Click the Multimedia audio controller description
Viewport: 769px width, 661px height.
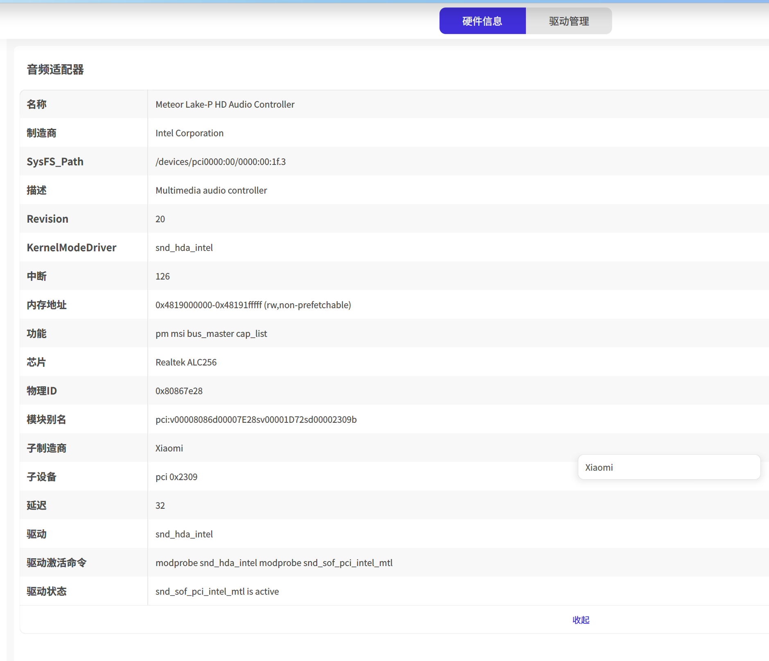211,190
